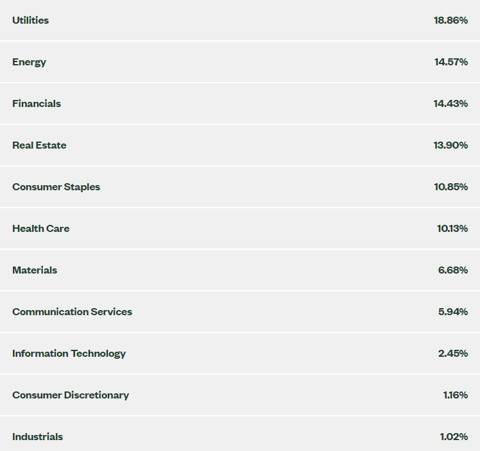
Task: Click the 13.90% Real Estate value
Action: 450,145
